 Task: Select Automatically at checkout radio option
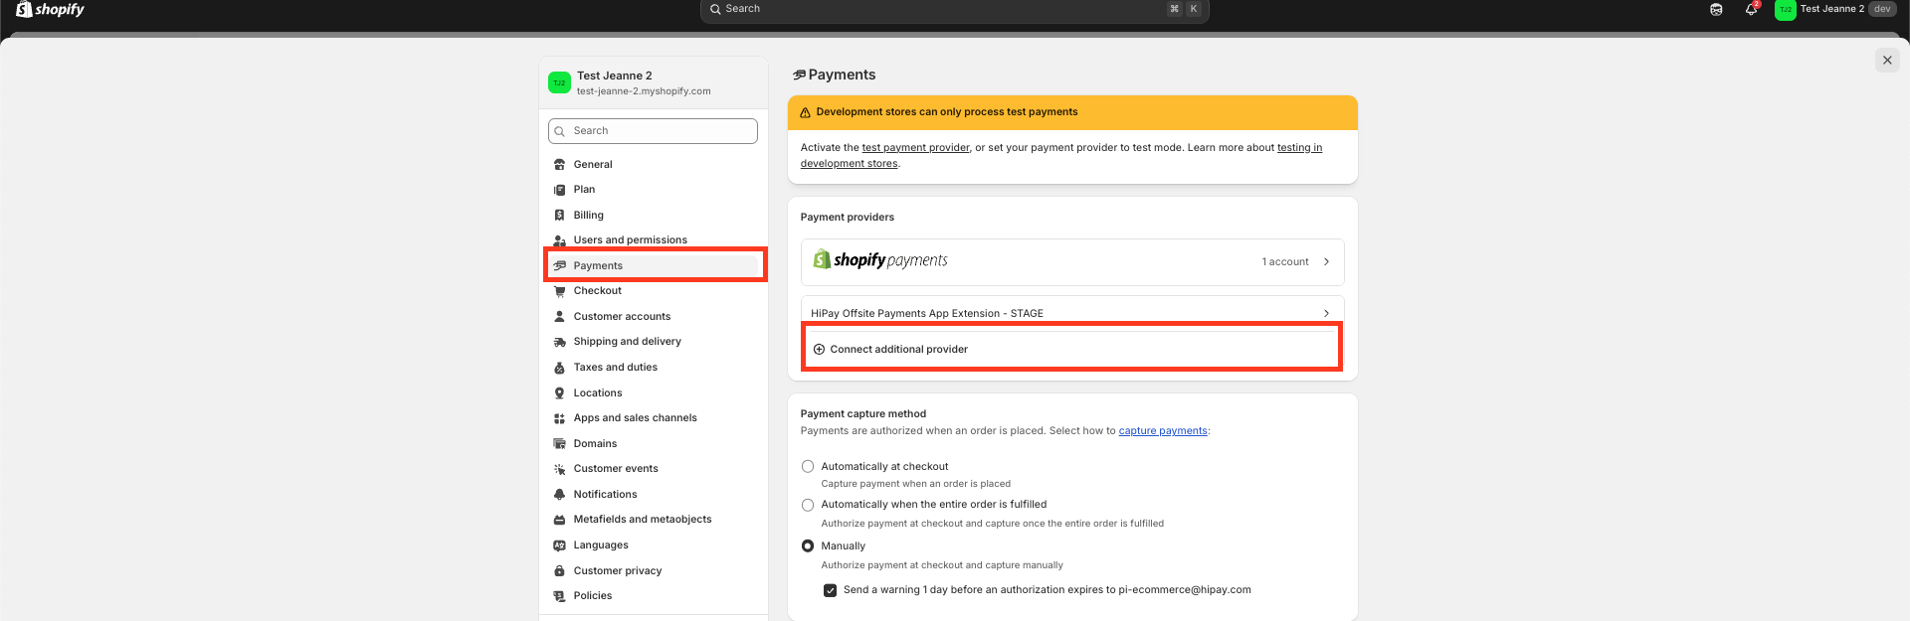[x=808, y=467]
